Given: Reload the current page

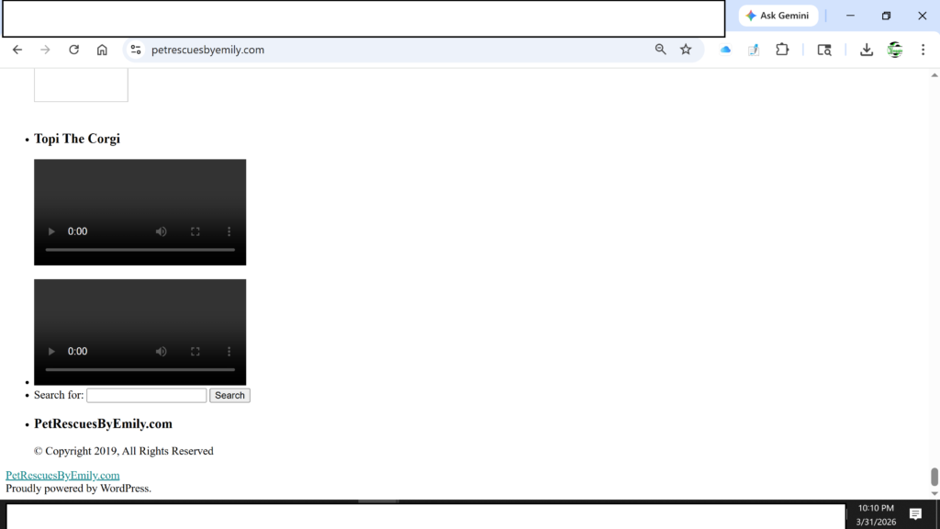Looking at the screenshot, I should [74, 50].
